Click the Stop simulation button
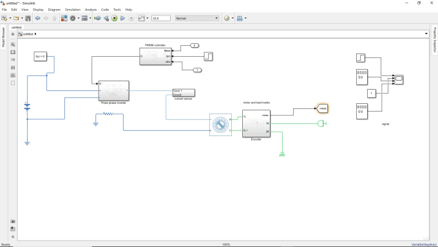Screen dimensions: 438x247 [x=131, y=18]
